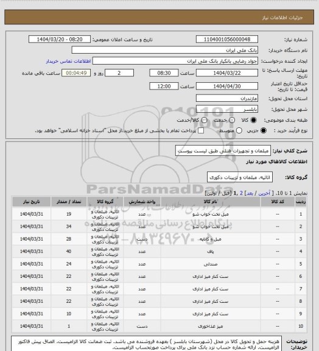This screenshot has height=351, width=319.
Task: Choose the جزیی purchase process radio
Action: pos(264,130)
